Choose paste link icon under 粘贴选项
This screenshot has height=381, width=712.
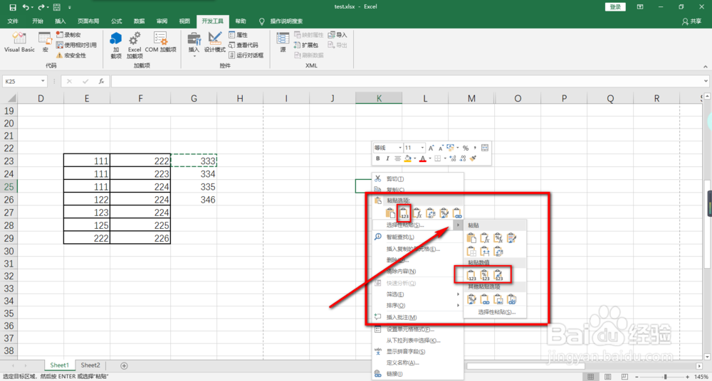tap(457, 213)
